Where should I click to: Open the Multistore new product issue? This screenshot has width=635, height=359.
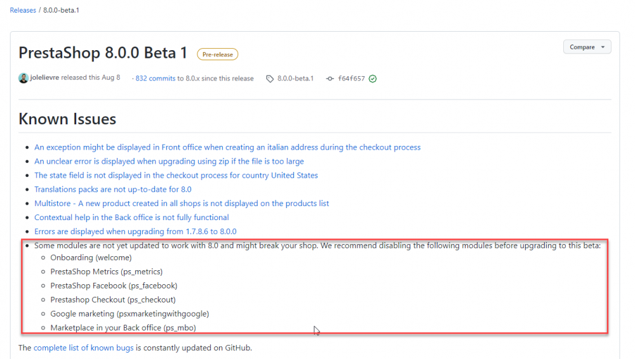pos(182,204)
